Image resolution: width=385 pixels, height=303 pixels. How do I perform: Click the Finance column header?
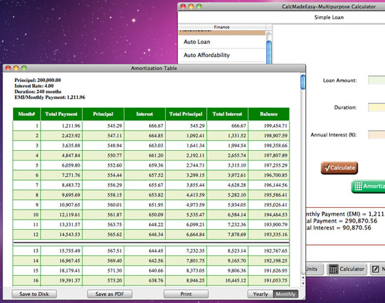[221, 27]
